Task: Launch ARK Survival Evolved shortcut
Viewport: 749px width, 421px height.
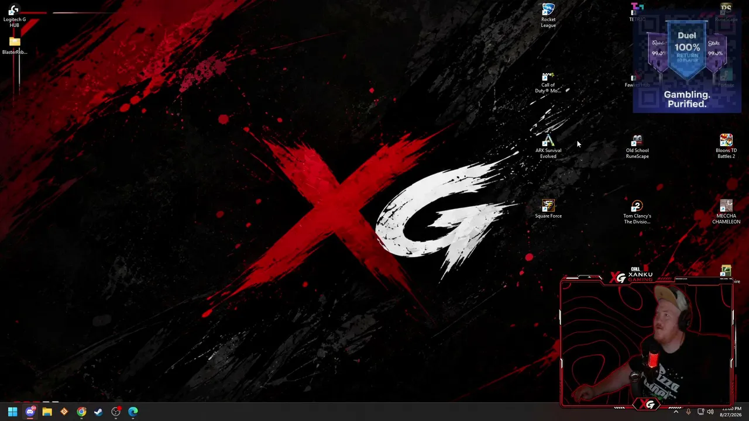Action: (x=548, y=147)
